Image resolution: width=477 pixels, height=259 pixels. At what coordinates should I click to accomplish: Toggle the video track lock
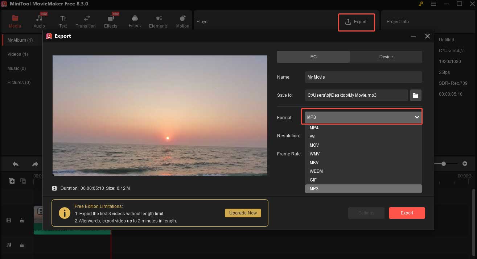tap(22, 220)
